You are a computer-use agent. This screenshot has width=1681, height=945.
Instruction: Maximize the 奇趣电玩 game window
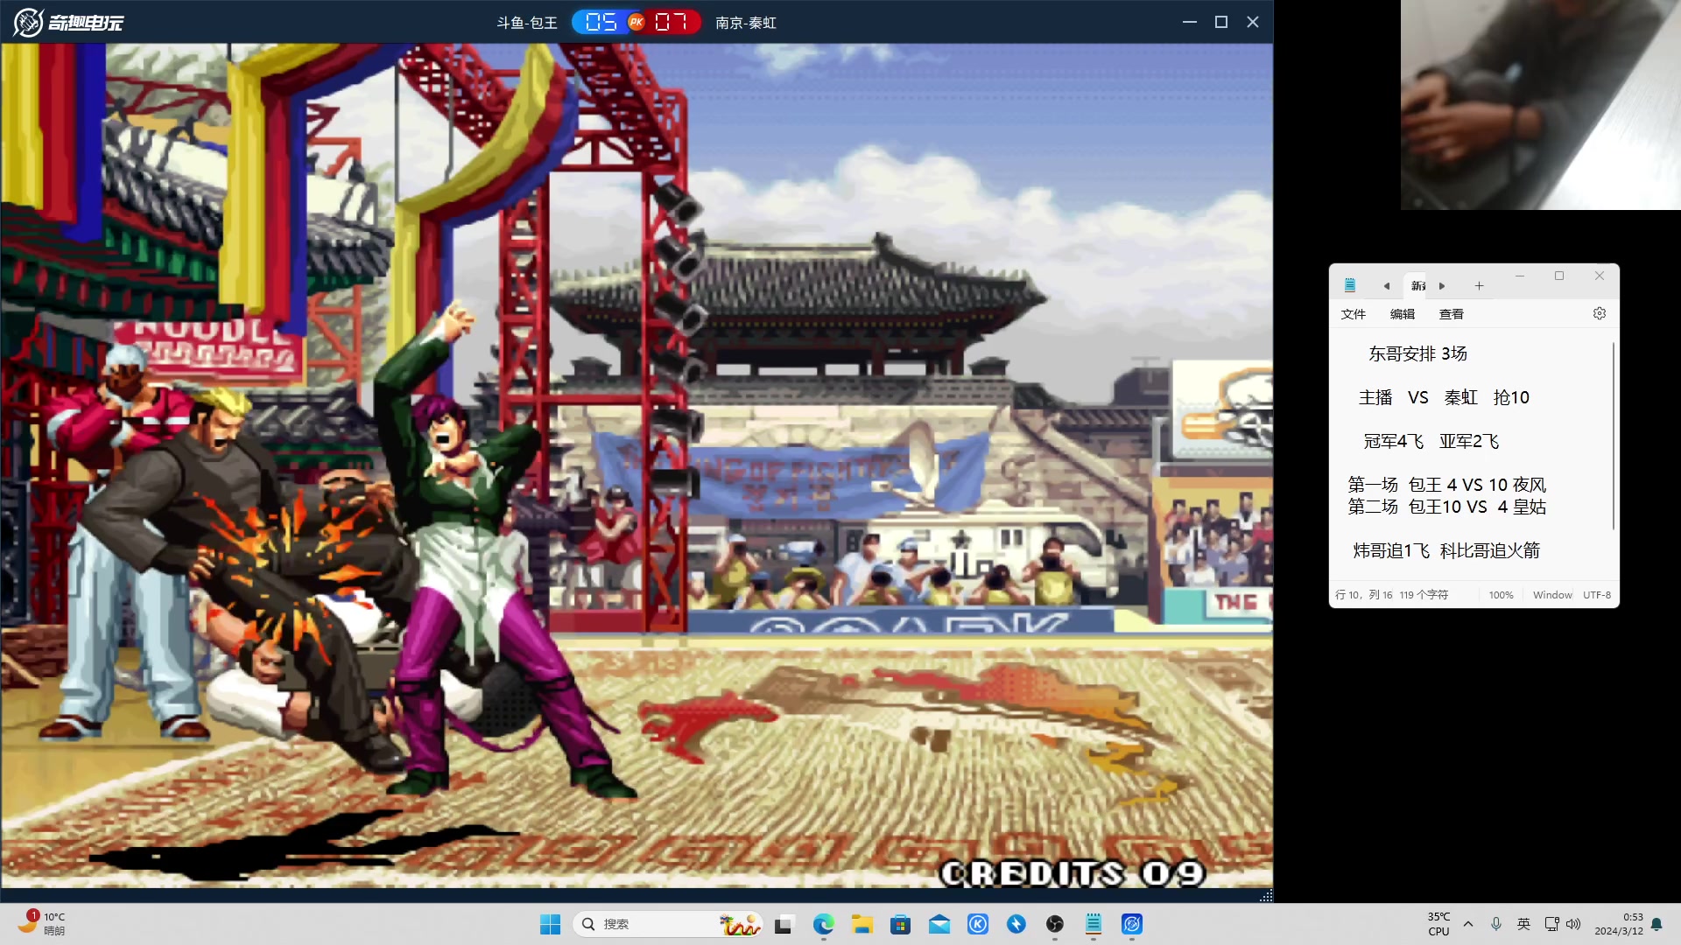tap(1221, 22)
